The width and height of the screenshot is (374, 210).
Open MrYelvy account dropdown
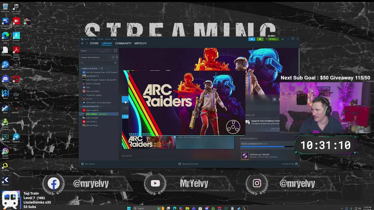pyautogui.click(x=274, y=39)
